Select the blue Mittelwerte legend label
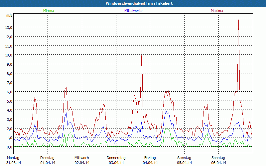This screenshot has width=266, height=166. click(x=133, y=11)
